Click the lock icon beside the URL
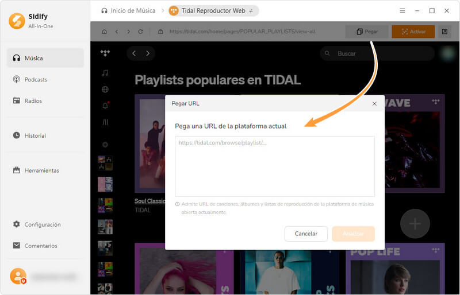This screenshot has height=295, width=460. pos(160,32)
